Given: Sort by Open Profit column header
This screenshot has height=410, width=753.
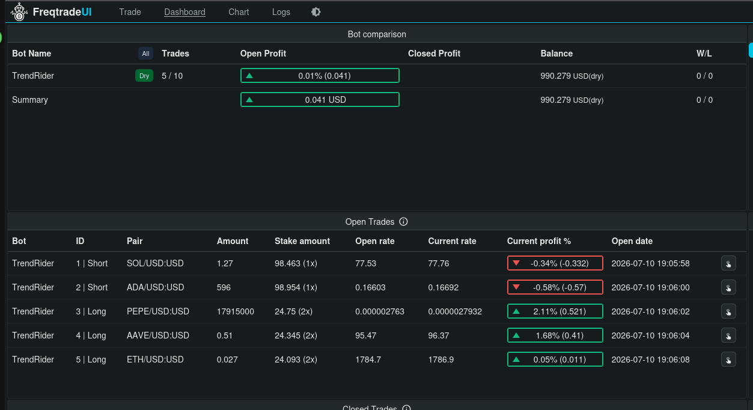Looking at the screenshot, I should (263, 54).
